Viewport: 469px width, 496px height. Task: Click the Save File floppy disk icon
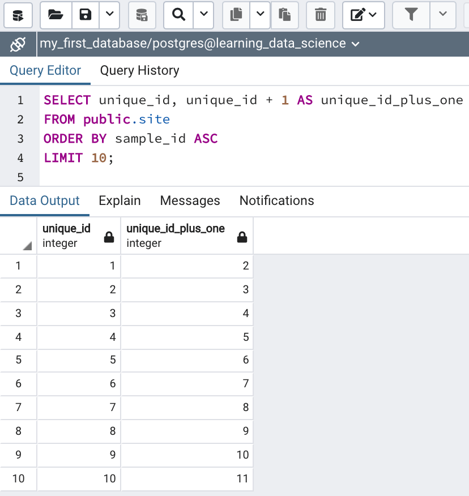coord(86,15)
